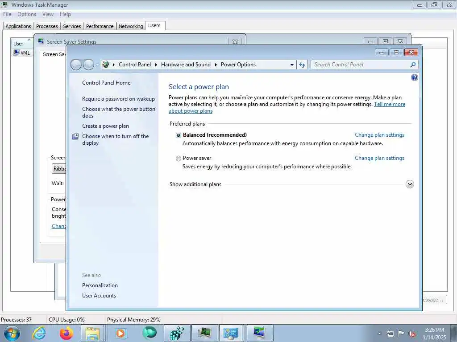Launch Internet Explorer from the taskbar
Screen dimensions: 457x342
pos(39,333)
